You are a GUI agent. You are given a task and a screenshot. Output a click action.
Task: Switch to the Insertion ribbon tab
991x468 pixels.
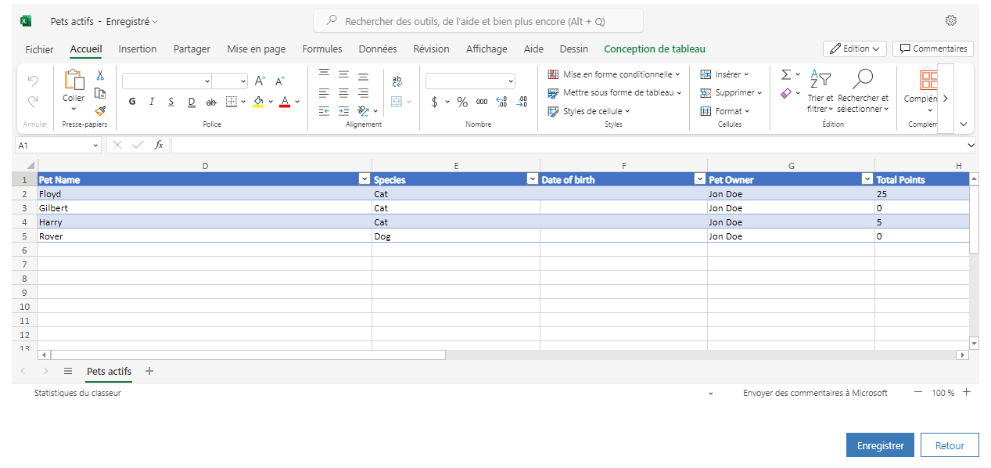(x=138, y=49)
